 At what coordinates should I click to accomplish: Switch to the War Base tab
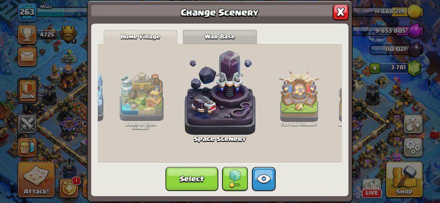coord(220,37)
